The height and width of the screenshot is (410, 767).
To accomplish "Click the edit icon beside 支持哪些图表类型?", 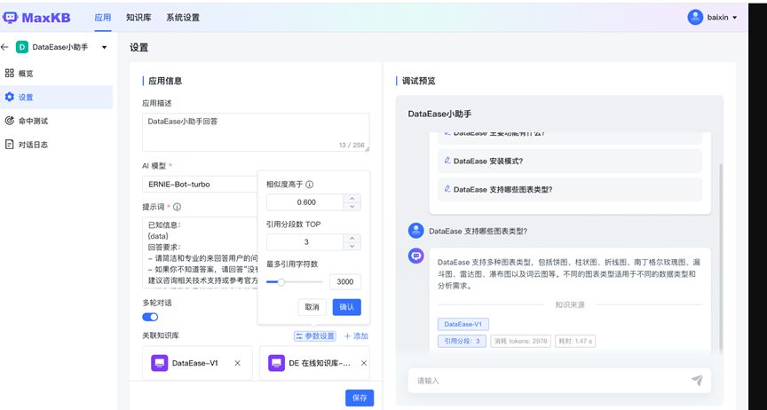I will pyautogui.click(x=447, y=188).
